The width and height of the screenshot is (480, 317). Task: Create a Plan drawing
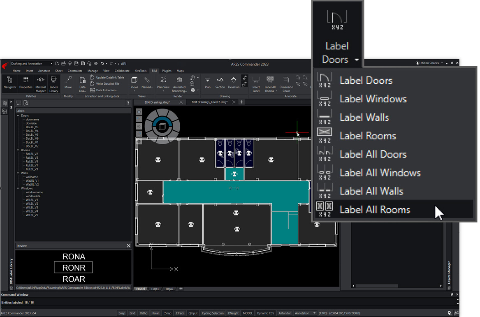(208, 83)
